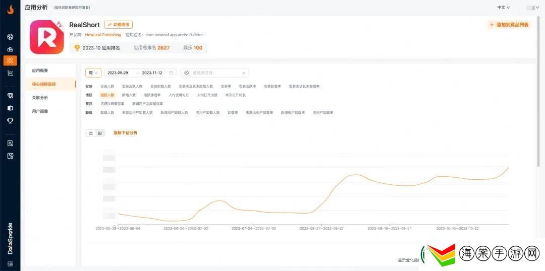Select 活跃渗透率 metric
The image size is (545, 271).
pos(152,95)
